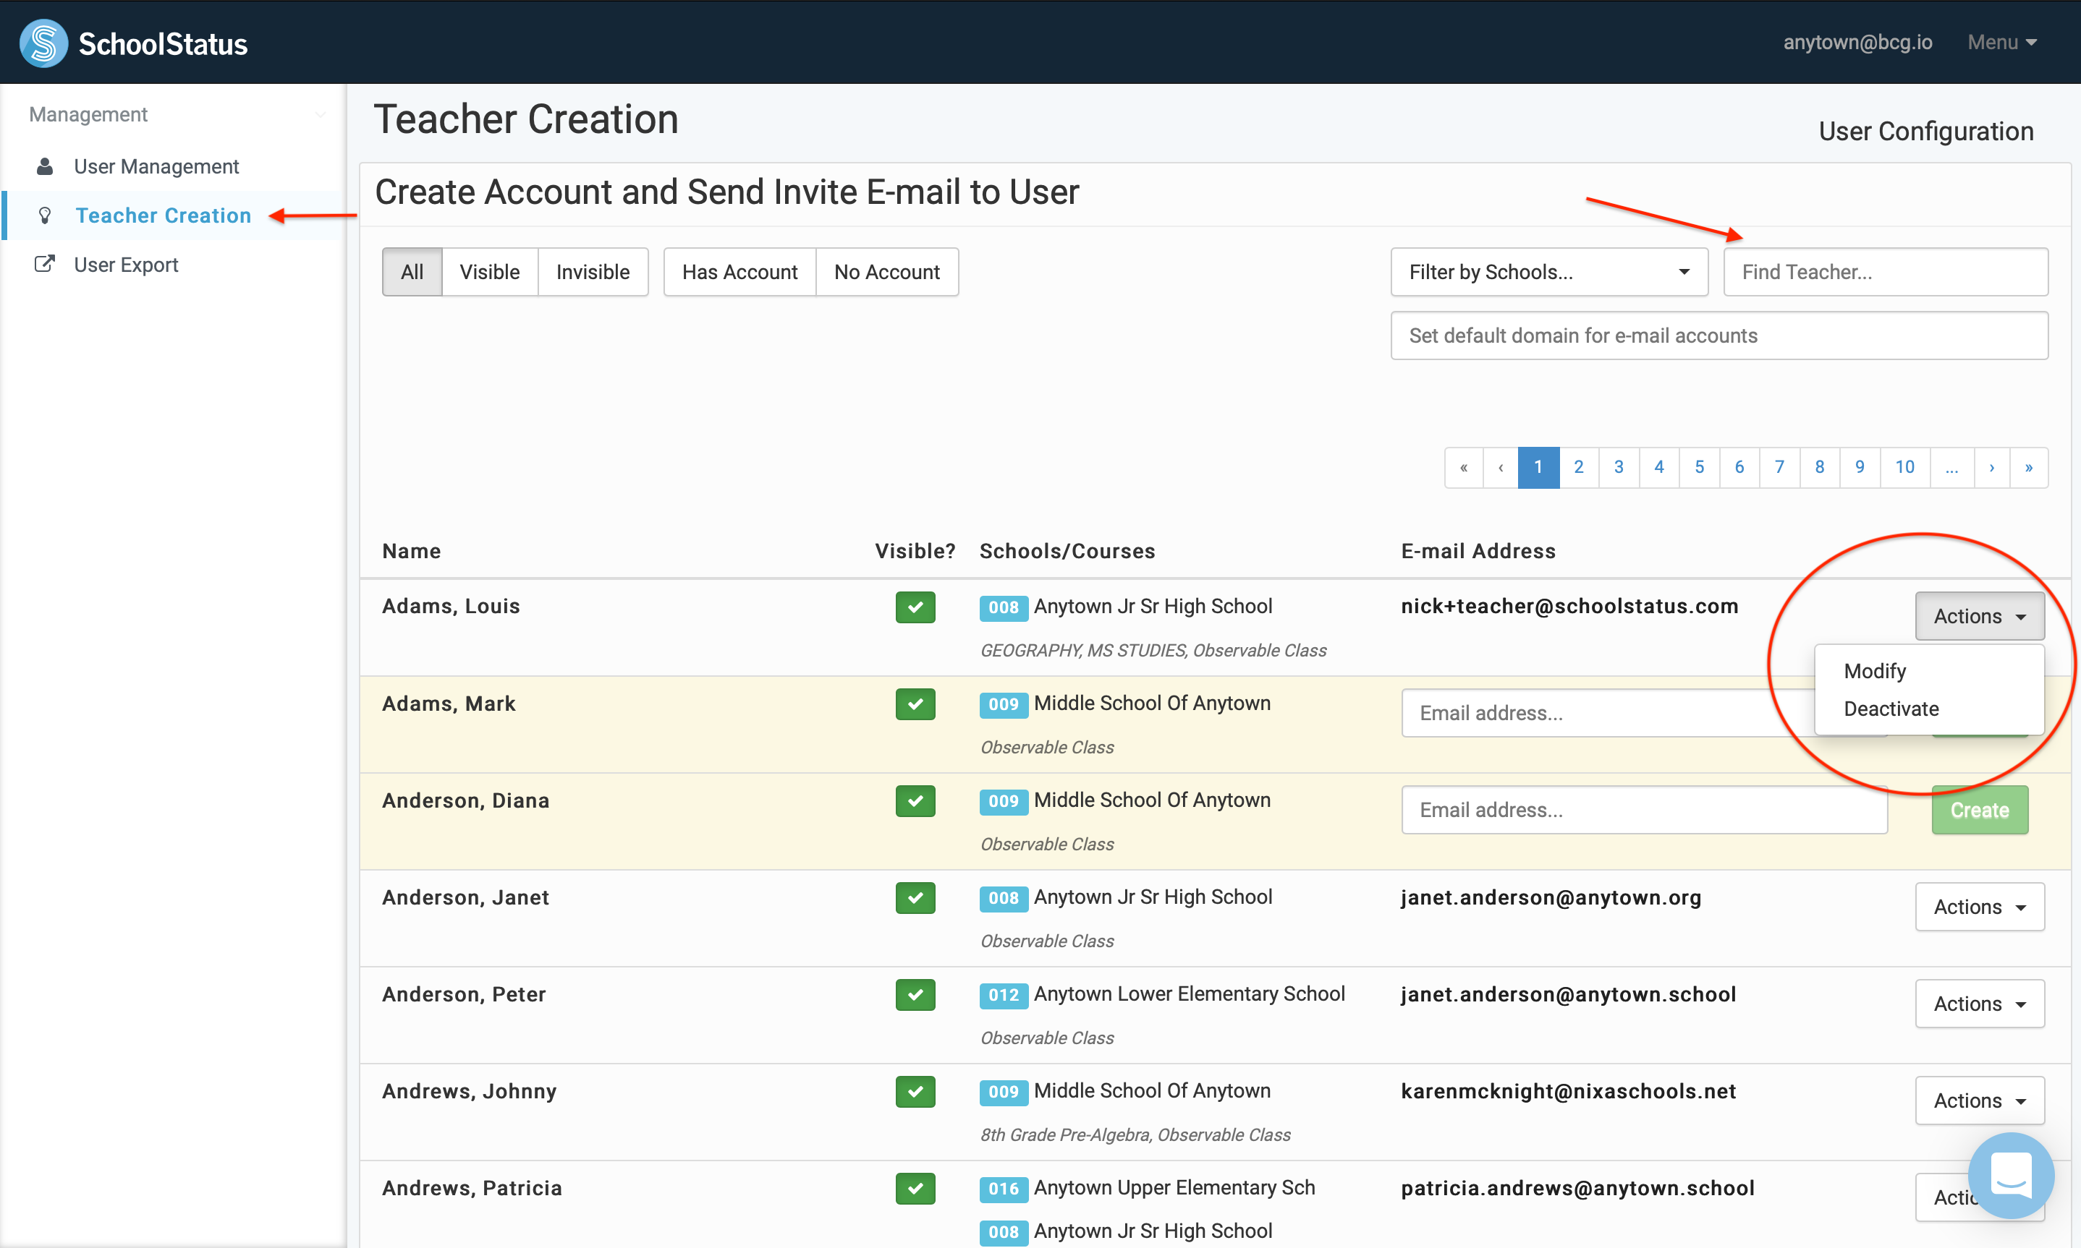Go to page 5 of results
Viewport: 2081px width, 1248px height.
(x=1699, y=467)
